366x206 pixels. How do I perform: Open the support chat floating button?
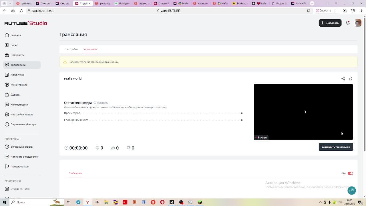[352, 191]
